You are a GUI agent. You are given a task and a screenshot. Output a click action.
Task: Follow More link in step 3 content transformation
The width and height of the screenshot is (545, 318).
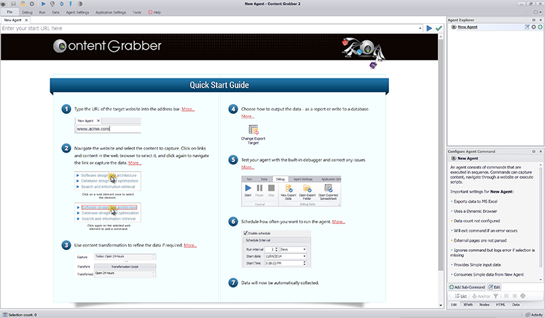click(190, 245)
